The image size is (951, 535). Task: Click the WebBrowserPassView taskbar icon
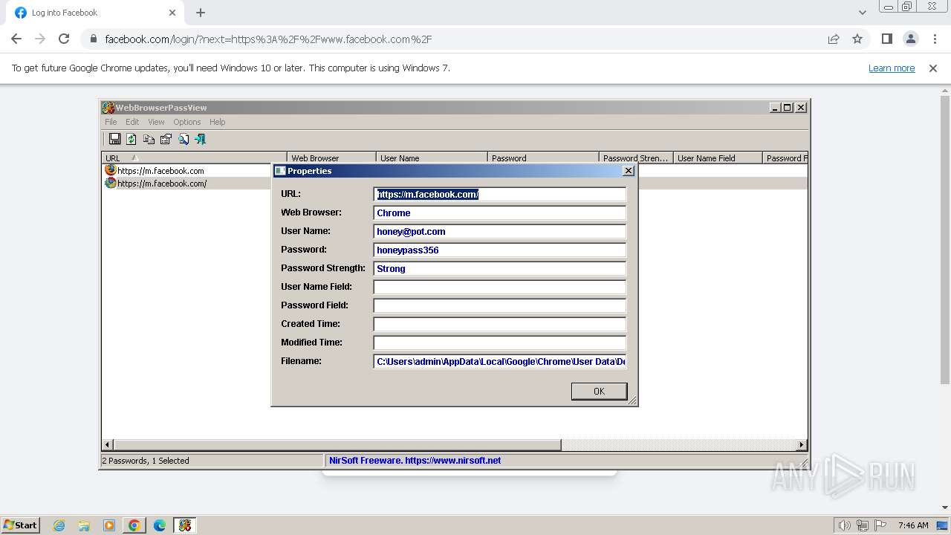185,525
